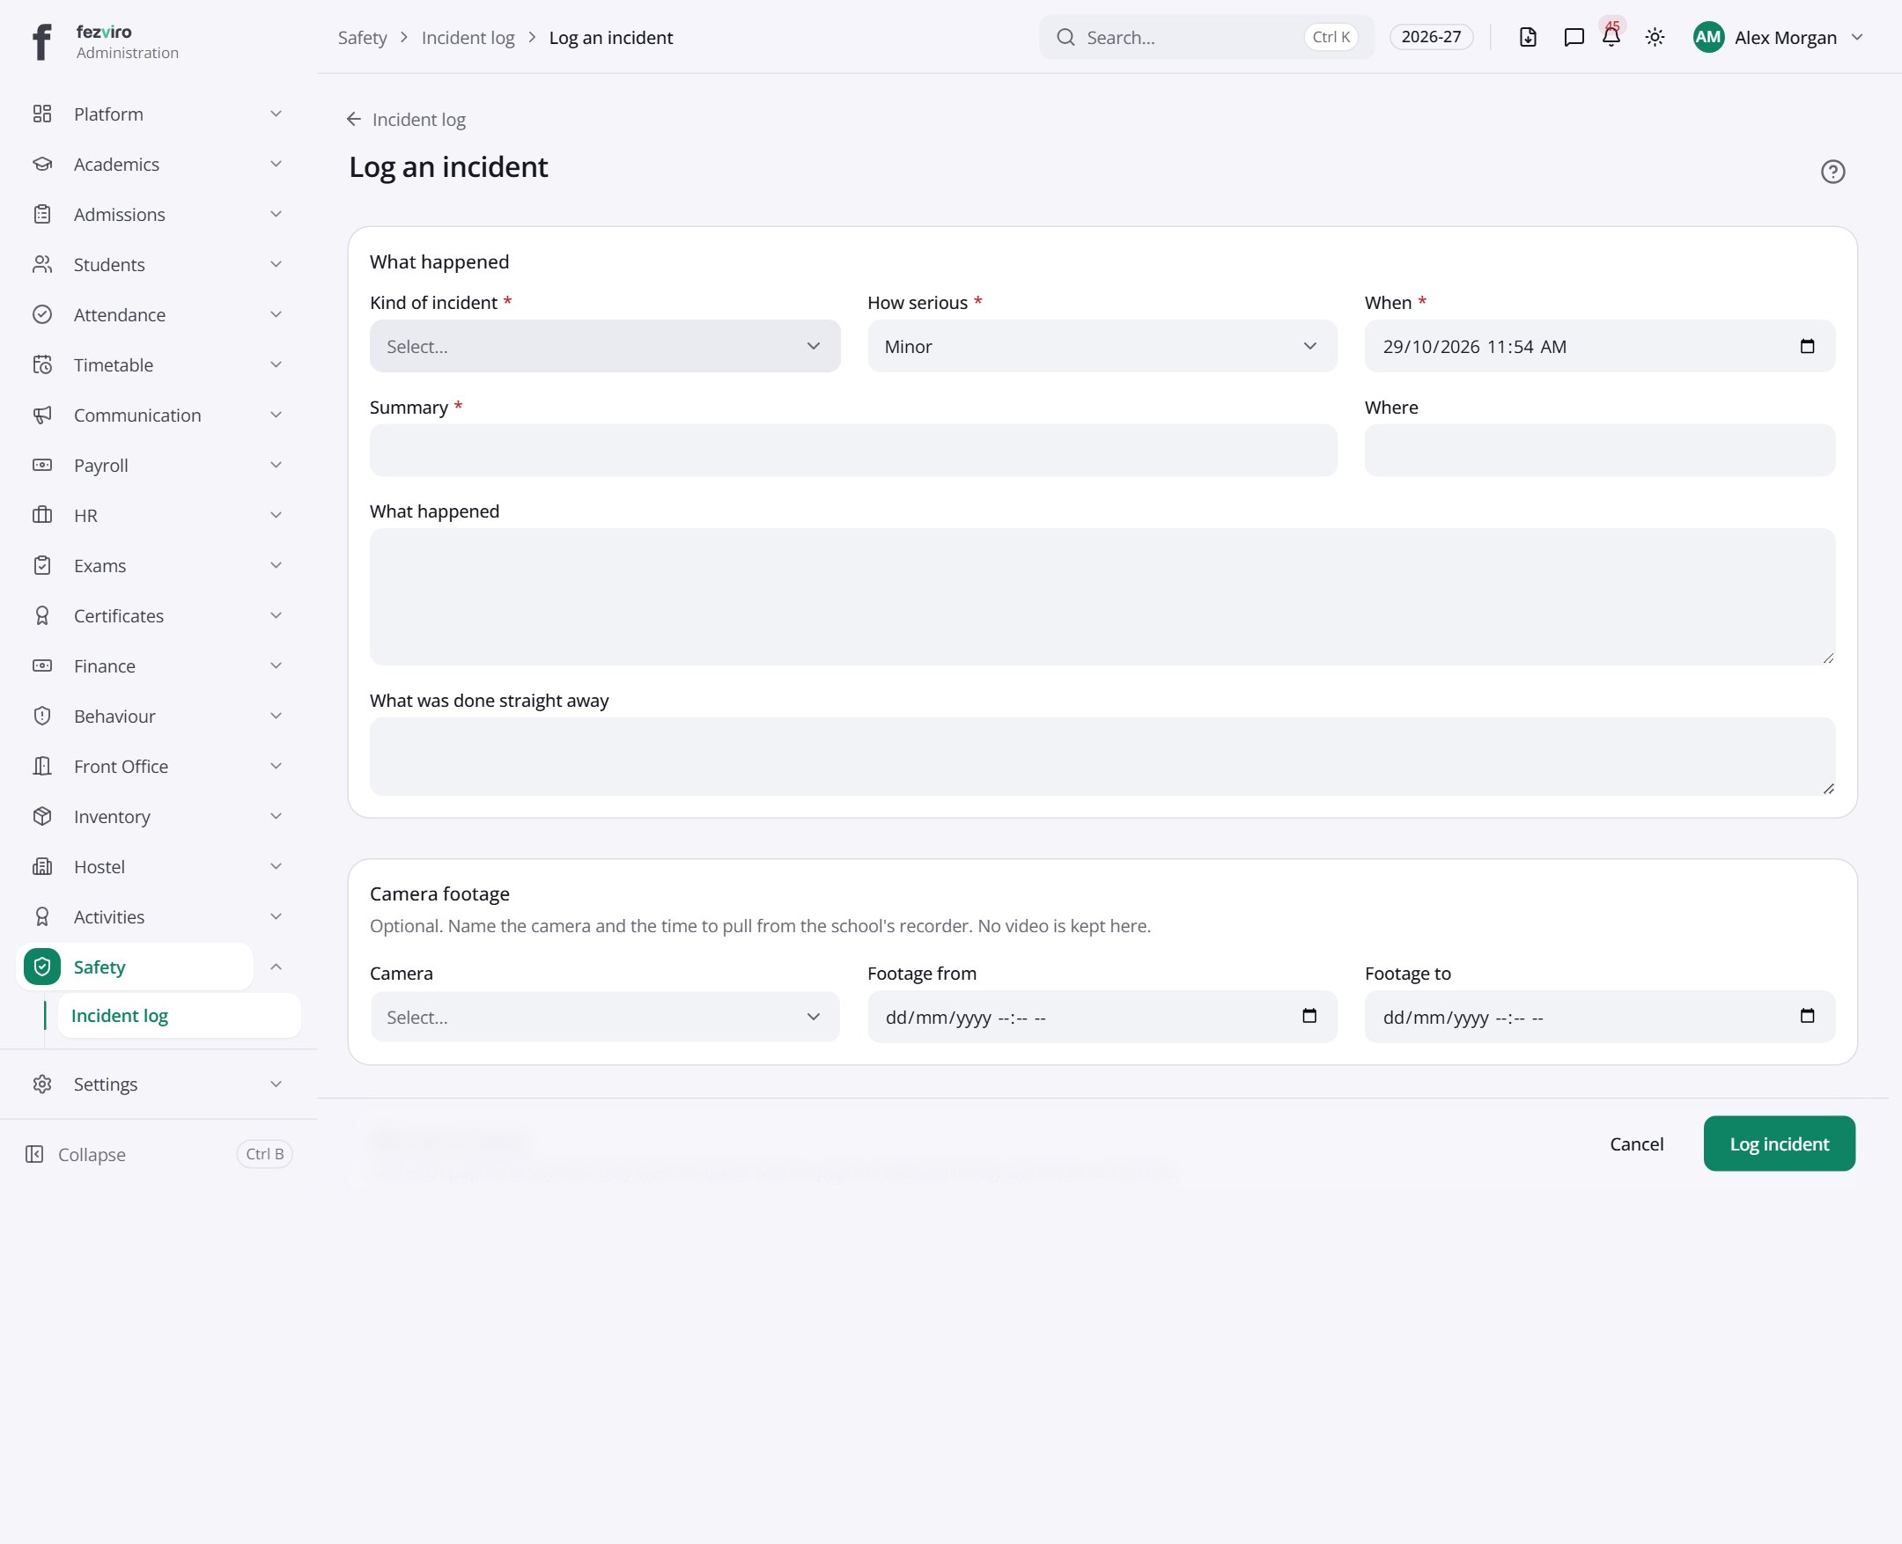Open the 2026-27 academic year selector
This screenshot has width=1902, height=1544.
pyautogui.click(x=1431, y=37)
